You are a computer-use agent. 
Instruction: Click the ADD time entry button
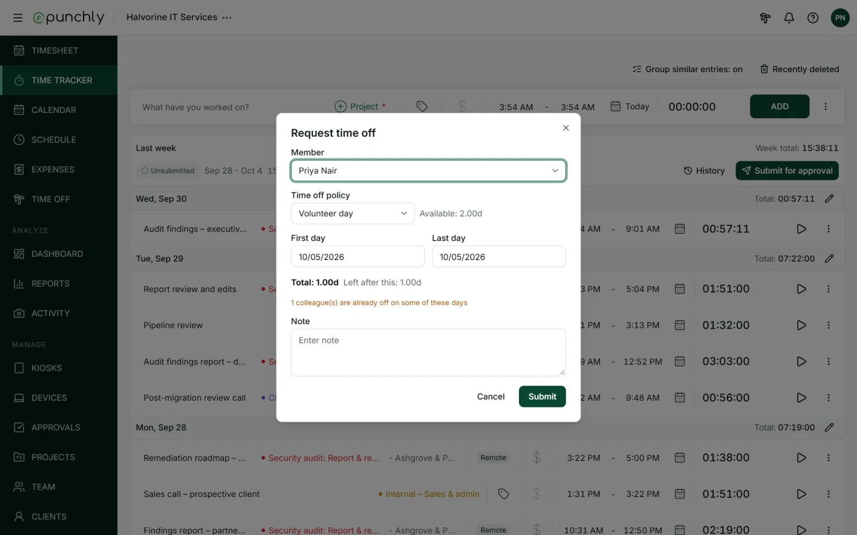pyautogui.click(x=779, y=106)
